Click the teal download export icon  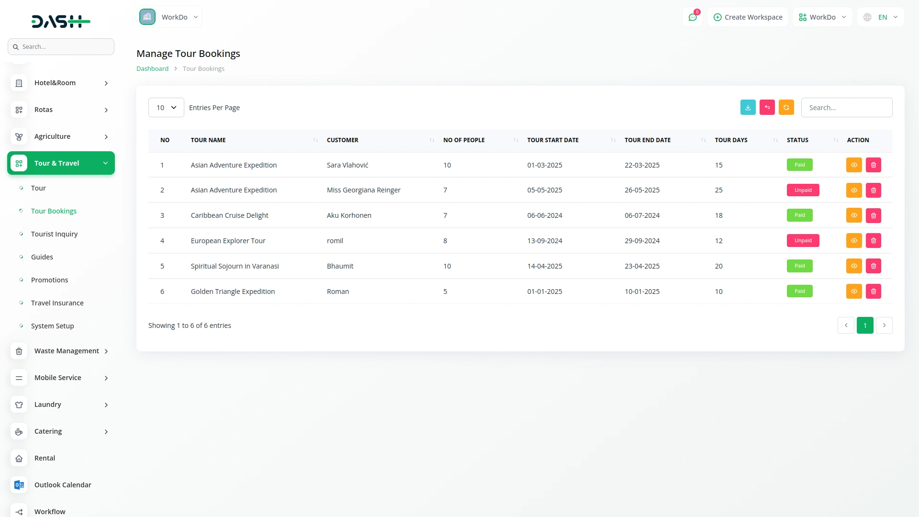748,108
